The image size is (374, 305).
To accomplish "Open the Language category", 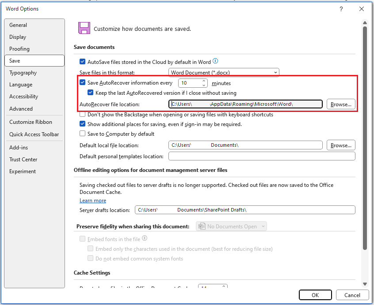I will coord(34,84).
